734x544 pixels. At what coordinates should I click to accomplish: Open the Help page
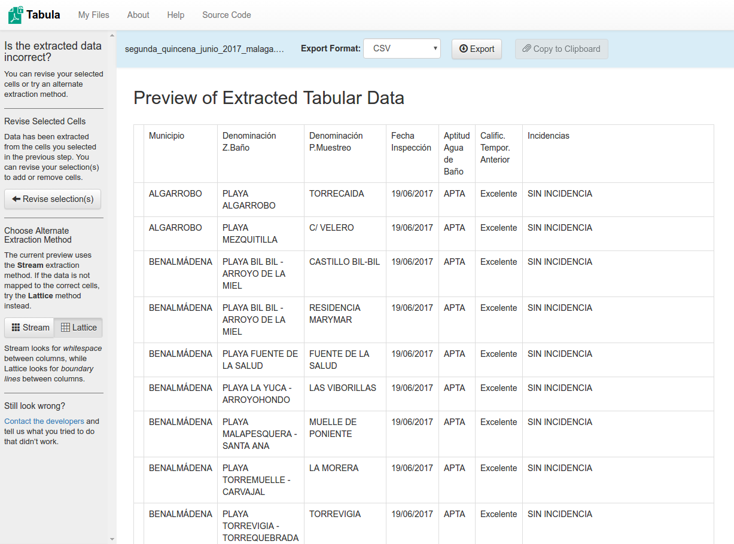(175, 15)
